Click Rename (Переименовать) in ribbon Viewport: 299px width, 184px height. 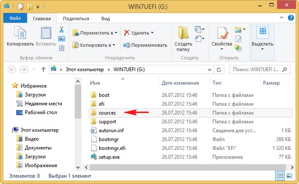[x=145, y=45]
